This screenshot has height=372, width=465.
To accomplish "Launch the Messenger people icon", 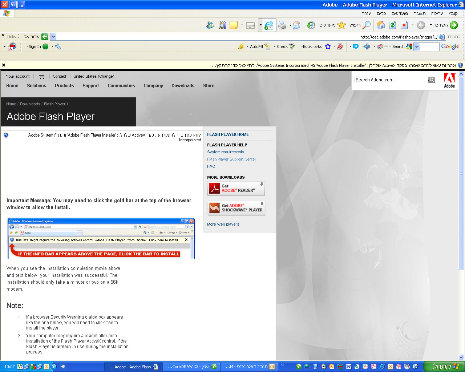I will pos(210,25).
